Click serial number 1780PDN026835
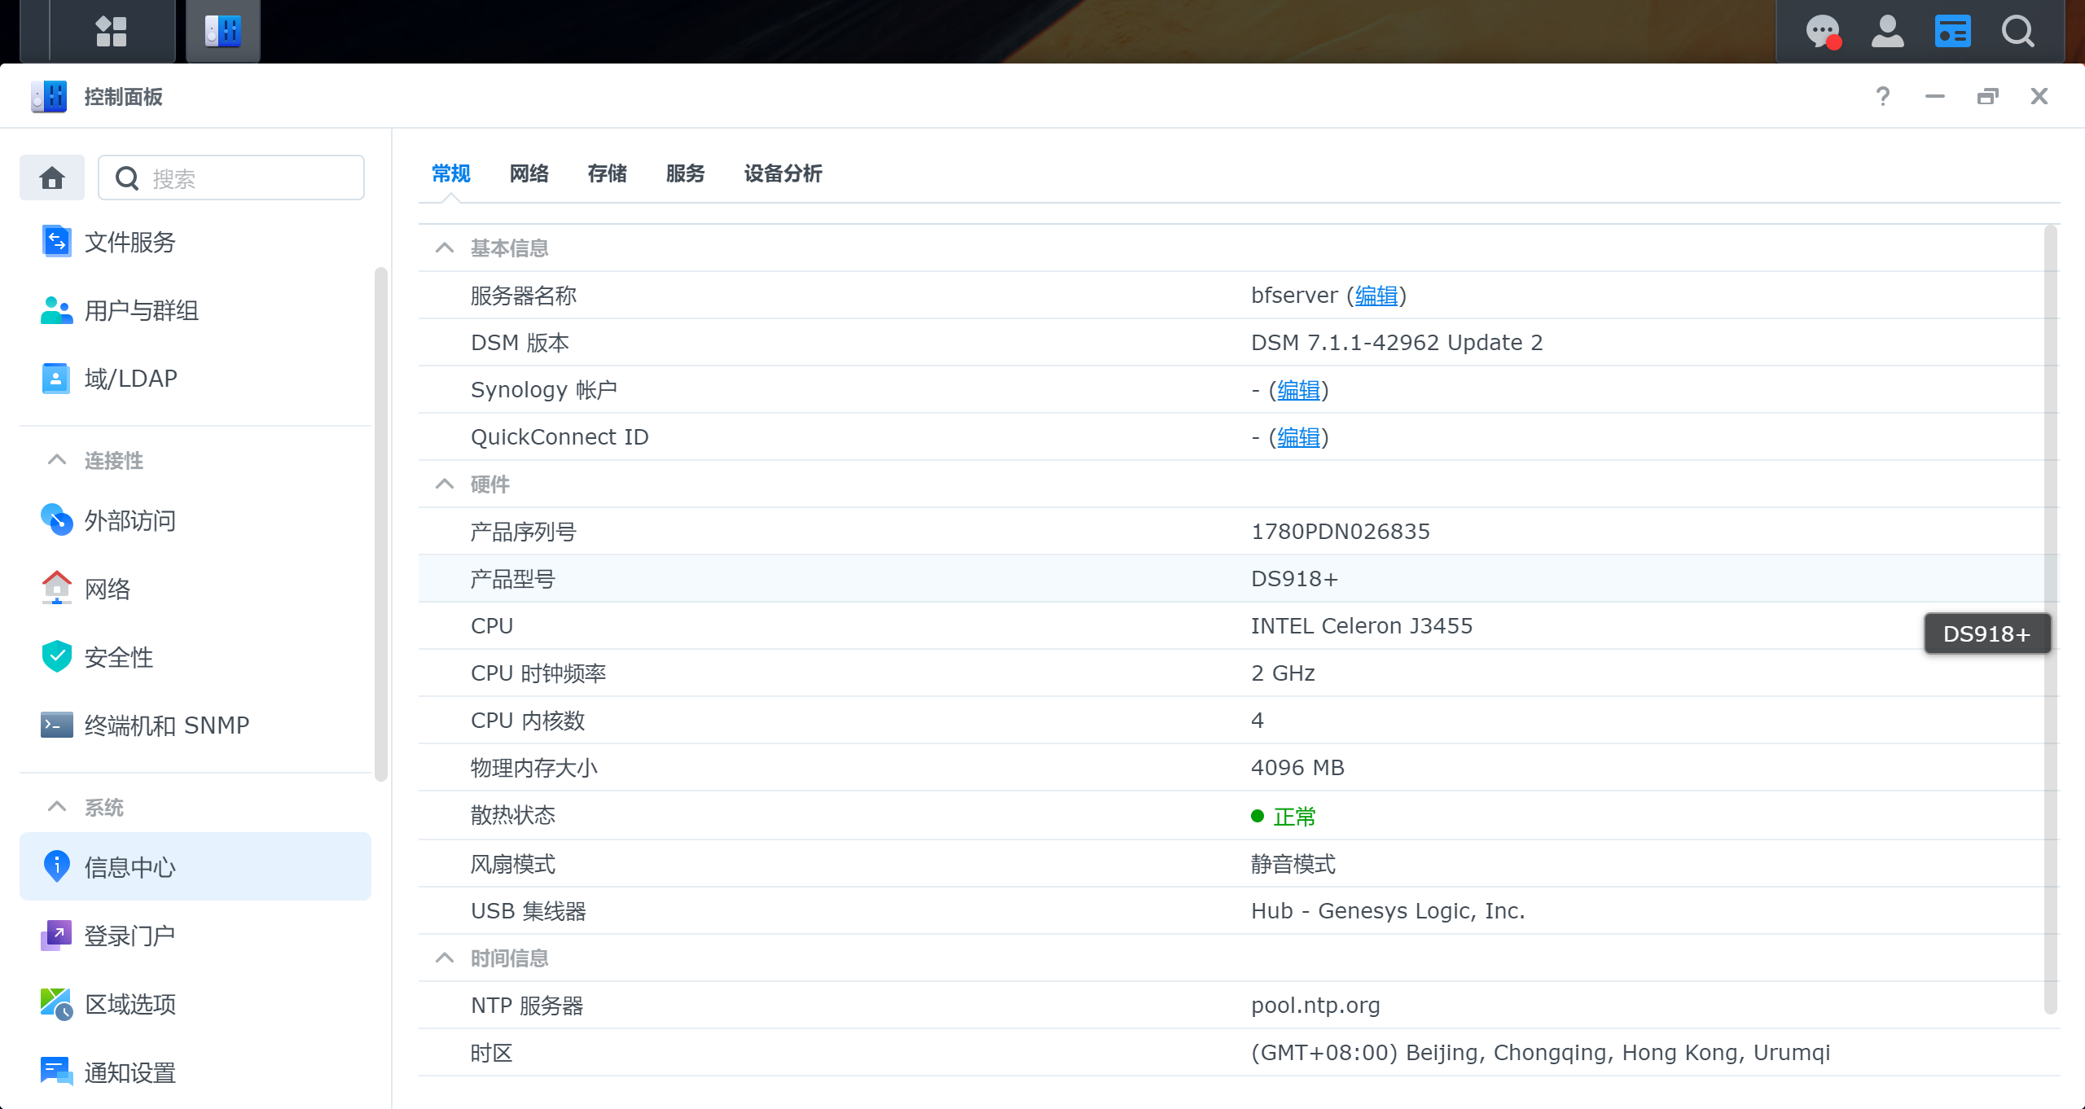 tap(1340, 532)
